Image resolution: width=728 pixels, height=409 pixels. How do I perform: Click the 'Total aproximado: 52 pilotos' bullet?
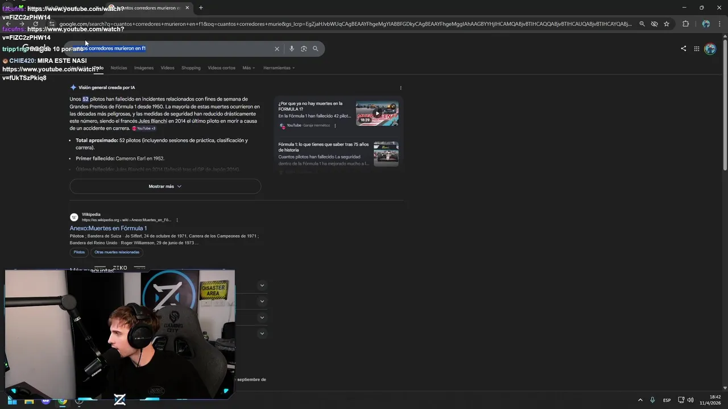coord(162,144)
